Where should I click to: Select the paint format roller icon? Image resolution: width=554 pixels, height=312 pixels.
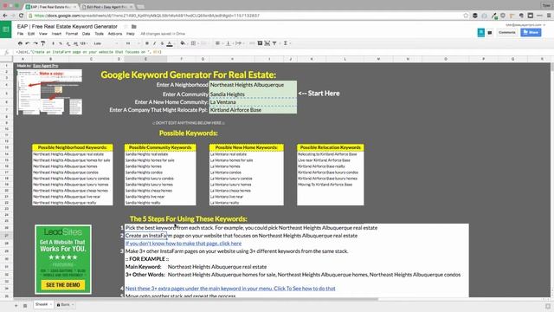(42, 43)
